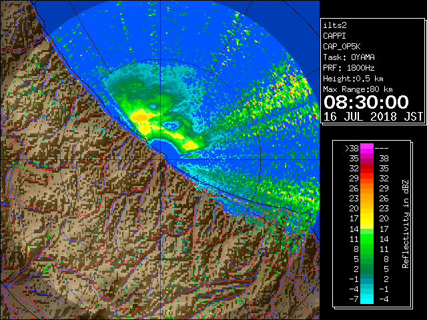
Task: Pick the orange 26–29 dBZ legend band
Action: pos(367,189)
